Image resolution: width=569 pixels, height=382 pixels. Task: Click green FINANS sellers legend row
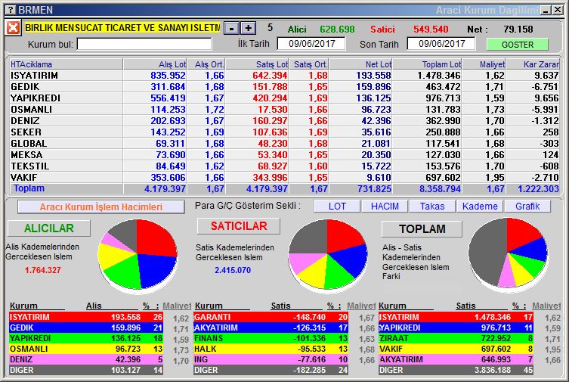click(271, 338)
